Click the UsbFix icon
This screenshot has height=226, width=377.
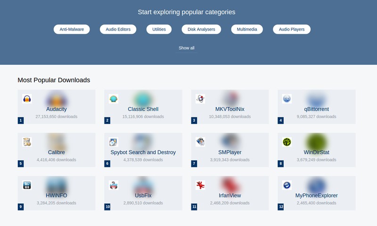tap(114, 185)
